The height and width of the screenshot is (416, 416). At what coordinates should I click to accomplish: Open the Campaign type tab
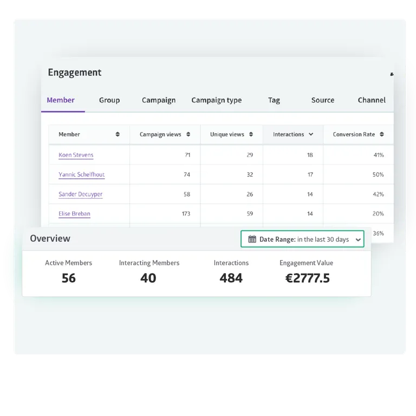217,100
